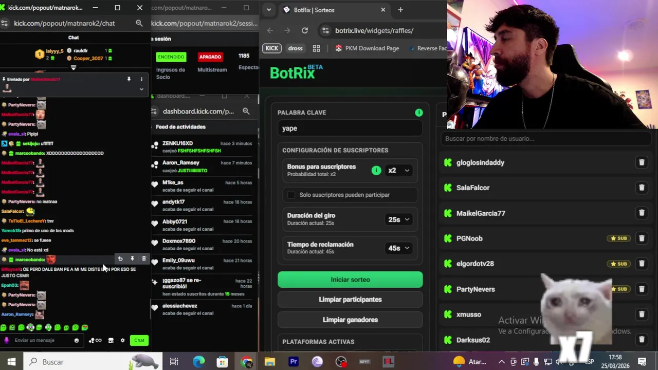Click the green Chat send button
Viewport: 658px width, 370px height.
point(139,340)
